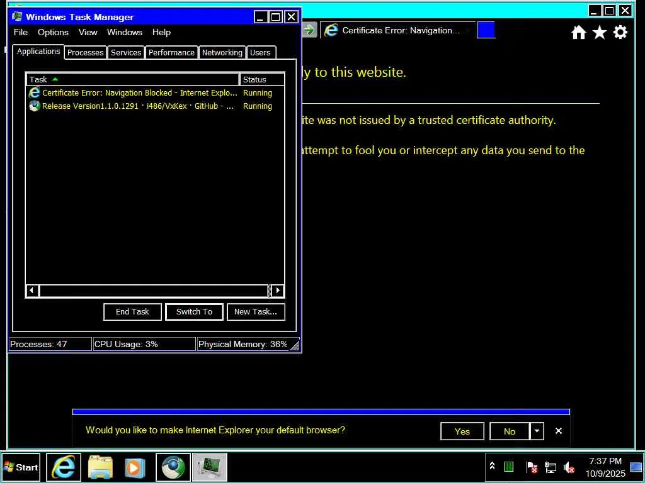Select Certificate Error: Navigation Blocked task row
Viewport: 645px width, 483px height.
[155, 93]
